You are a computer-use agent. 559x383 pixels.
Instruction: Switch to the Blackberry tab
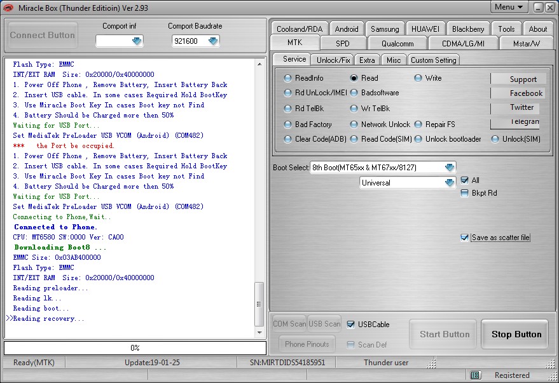(x=468, y=29)
